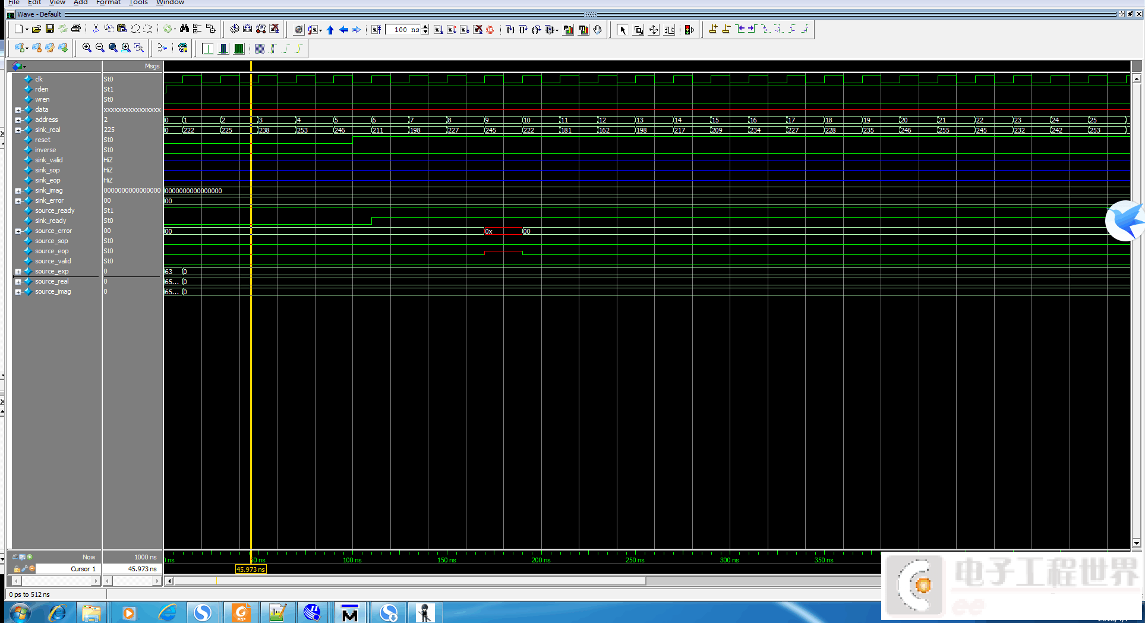Expand the data signal bus
This screenshot has width=1145, height=623.
click(x=18, y=110)
